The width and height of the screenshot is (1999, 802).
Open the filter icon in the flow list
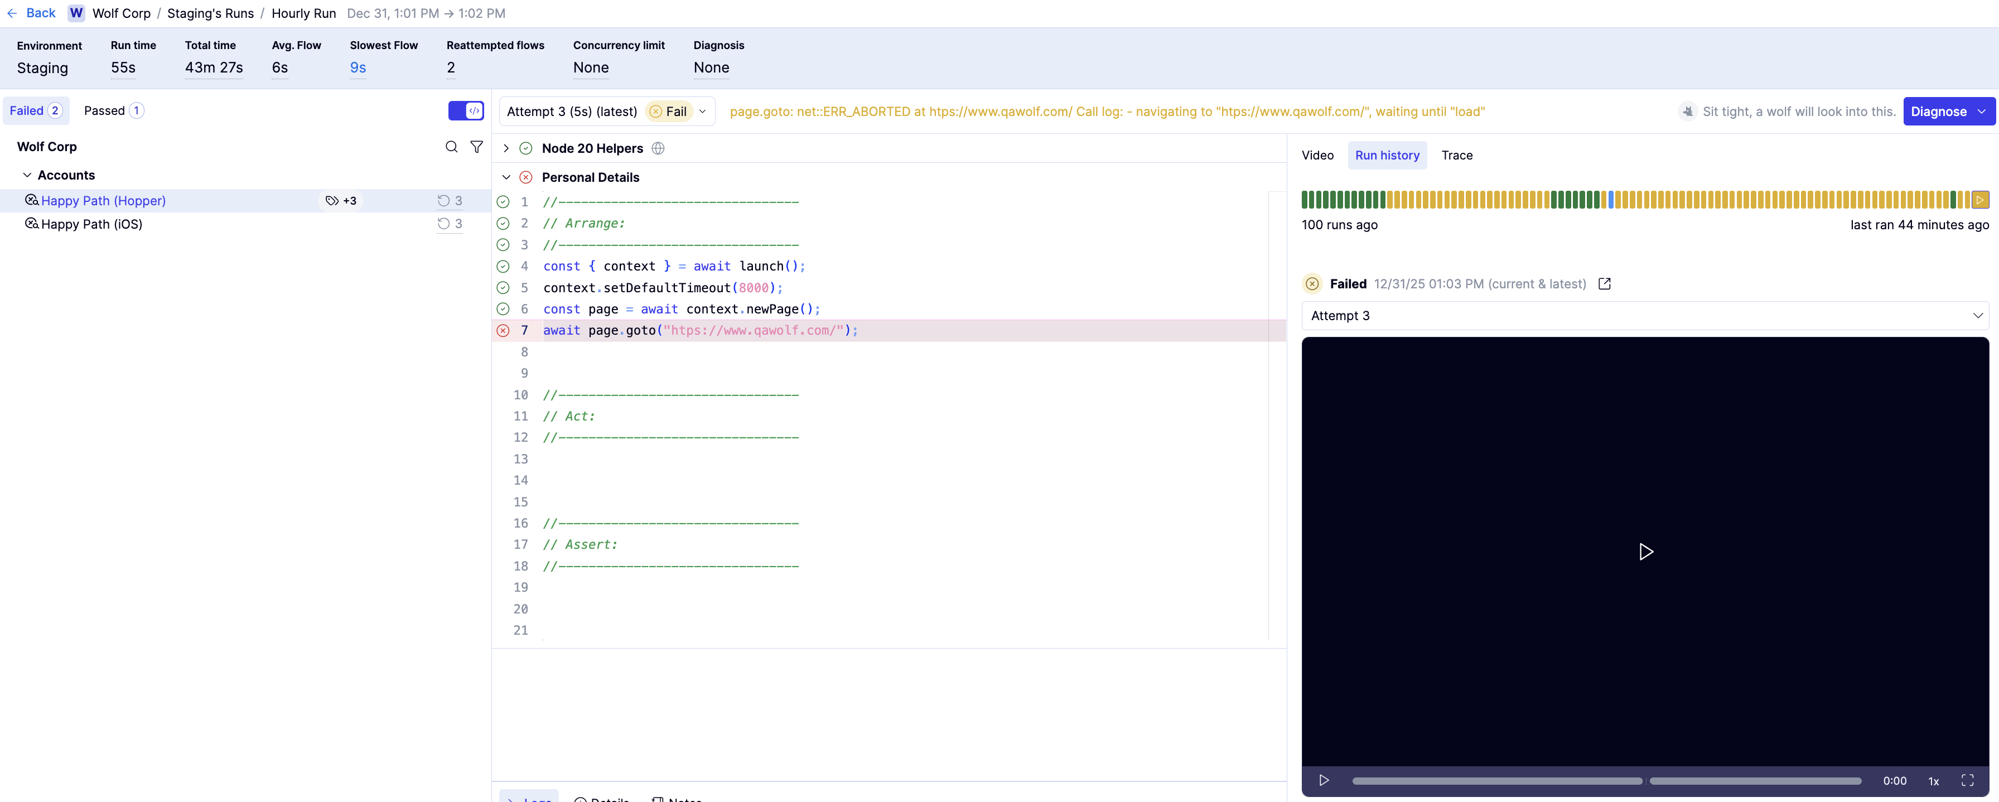[x=476, y=147]
